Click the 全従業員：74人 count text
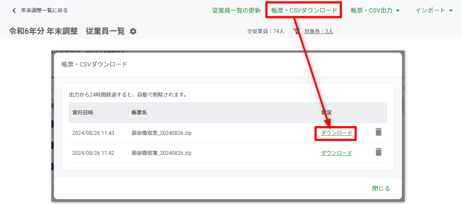The height and width of the screenshot is (204, 462). (266, 31)
